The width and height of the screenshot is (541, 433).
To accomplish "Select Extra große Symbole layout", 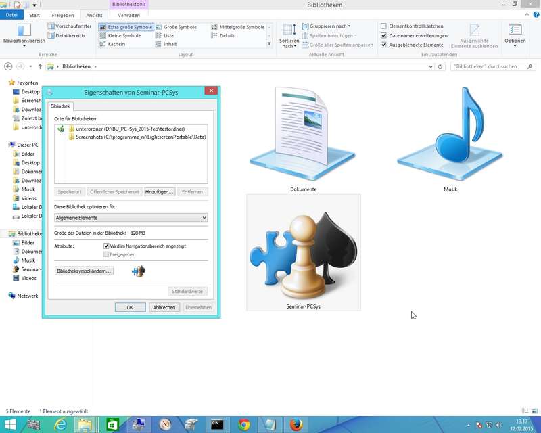I will [126, 27].
